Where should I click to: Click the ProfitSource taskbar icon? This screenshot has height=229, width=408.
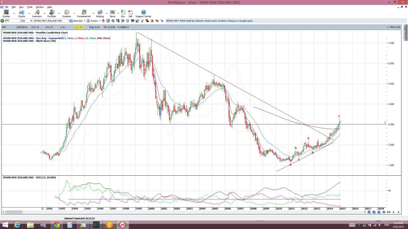[x=123, y=225]
